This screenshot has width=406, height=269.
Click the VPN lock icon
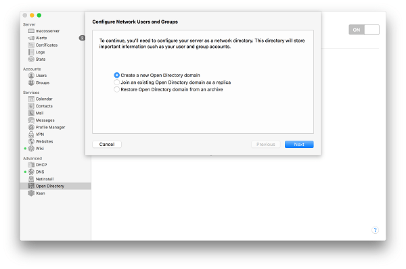coord(31,134)
